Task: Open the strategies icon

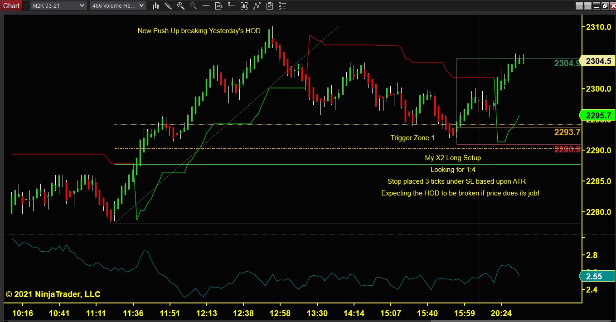Action: tap(269, 6)
